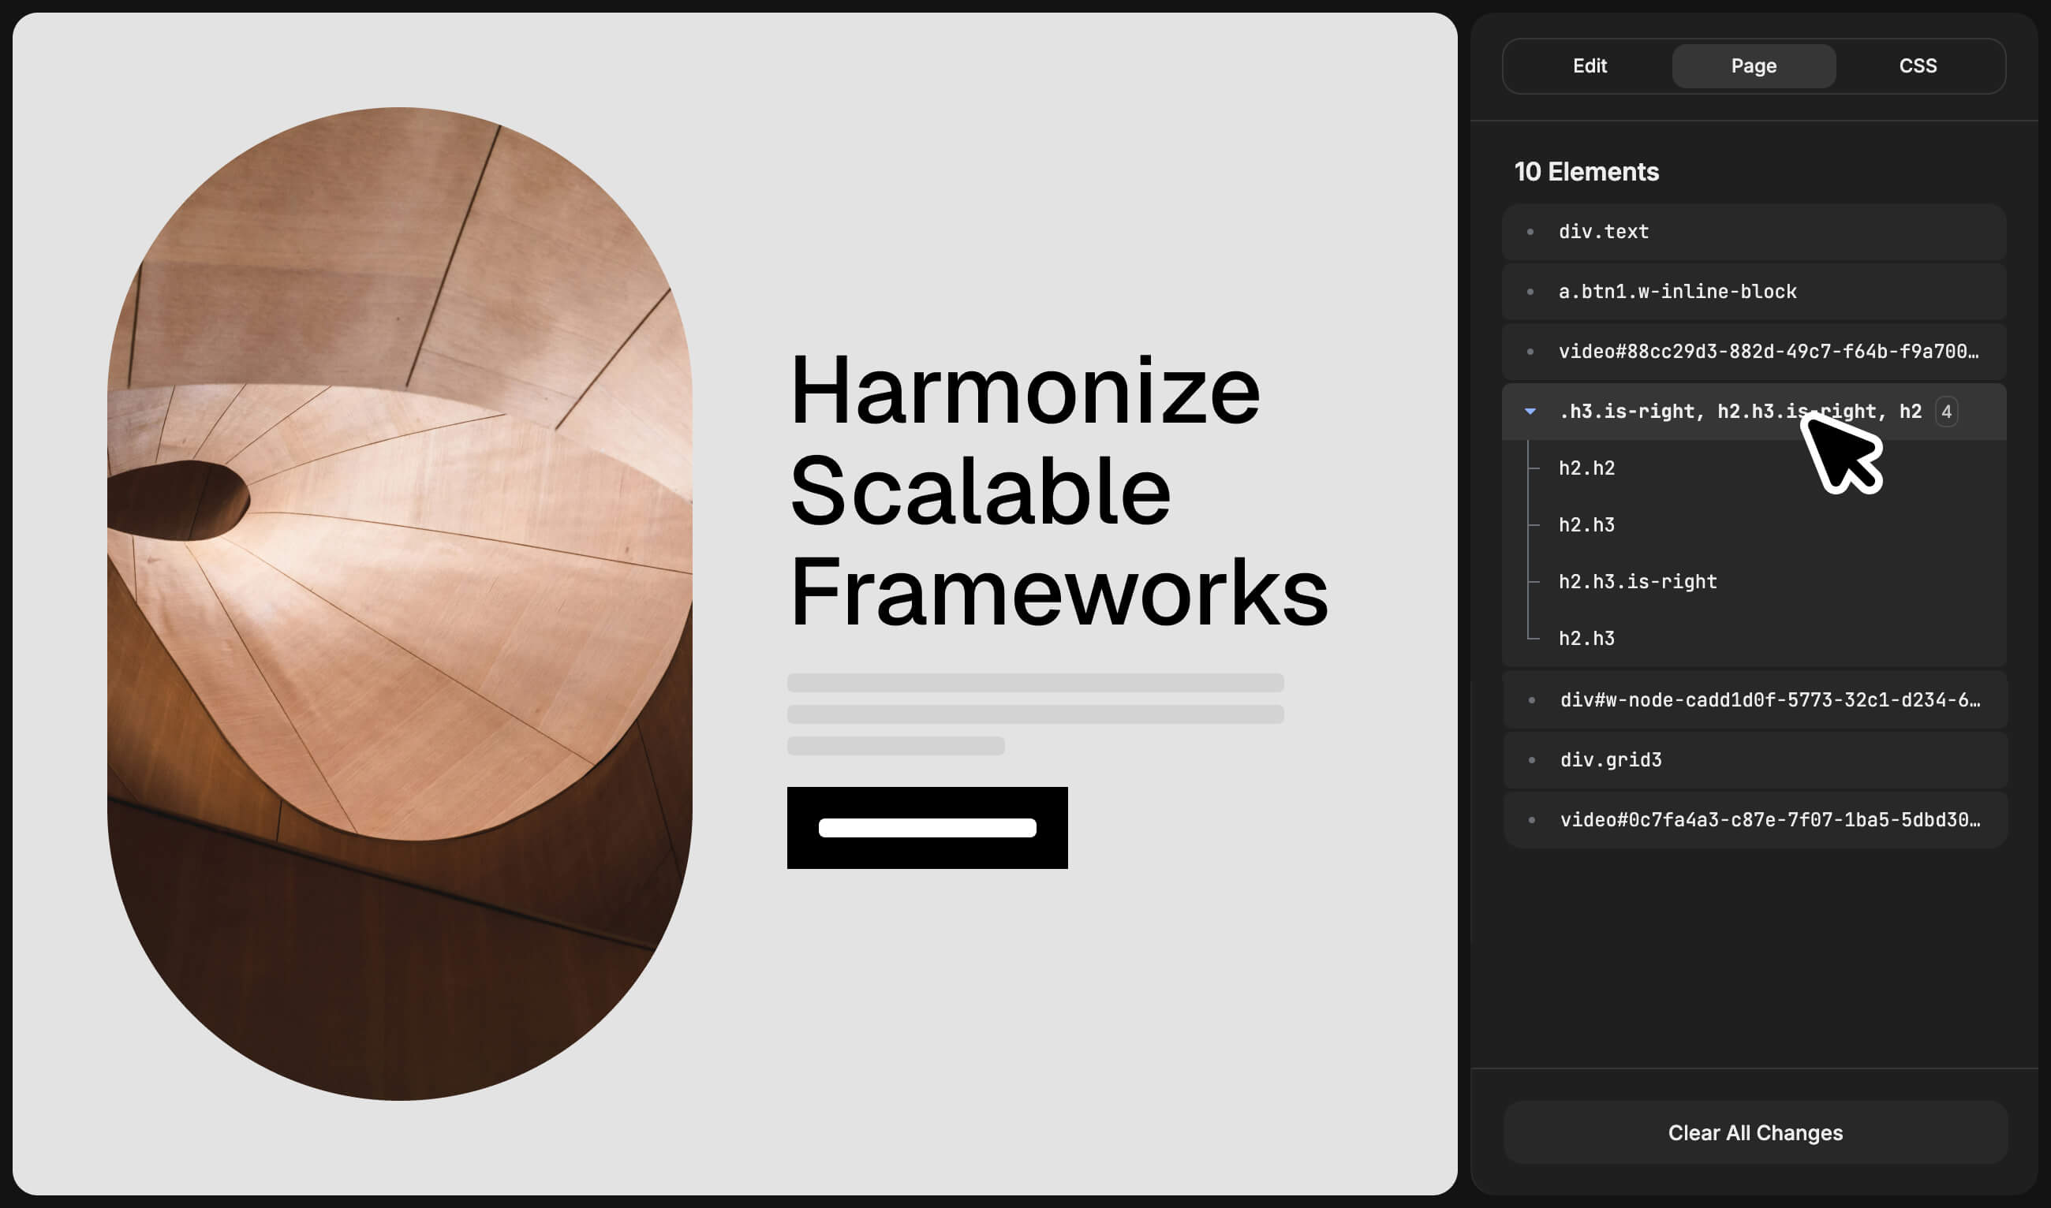Screen dimensions: 2051x1208
Task: Select the video#0c7fa4a3 element row
Action: tap(1753, 820)
